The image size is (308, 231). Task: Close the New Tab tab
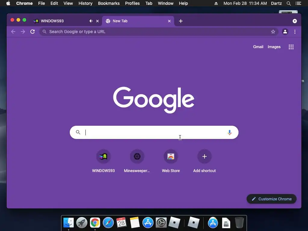[169, 21]
